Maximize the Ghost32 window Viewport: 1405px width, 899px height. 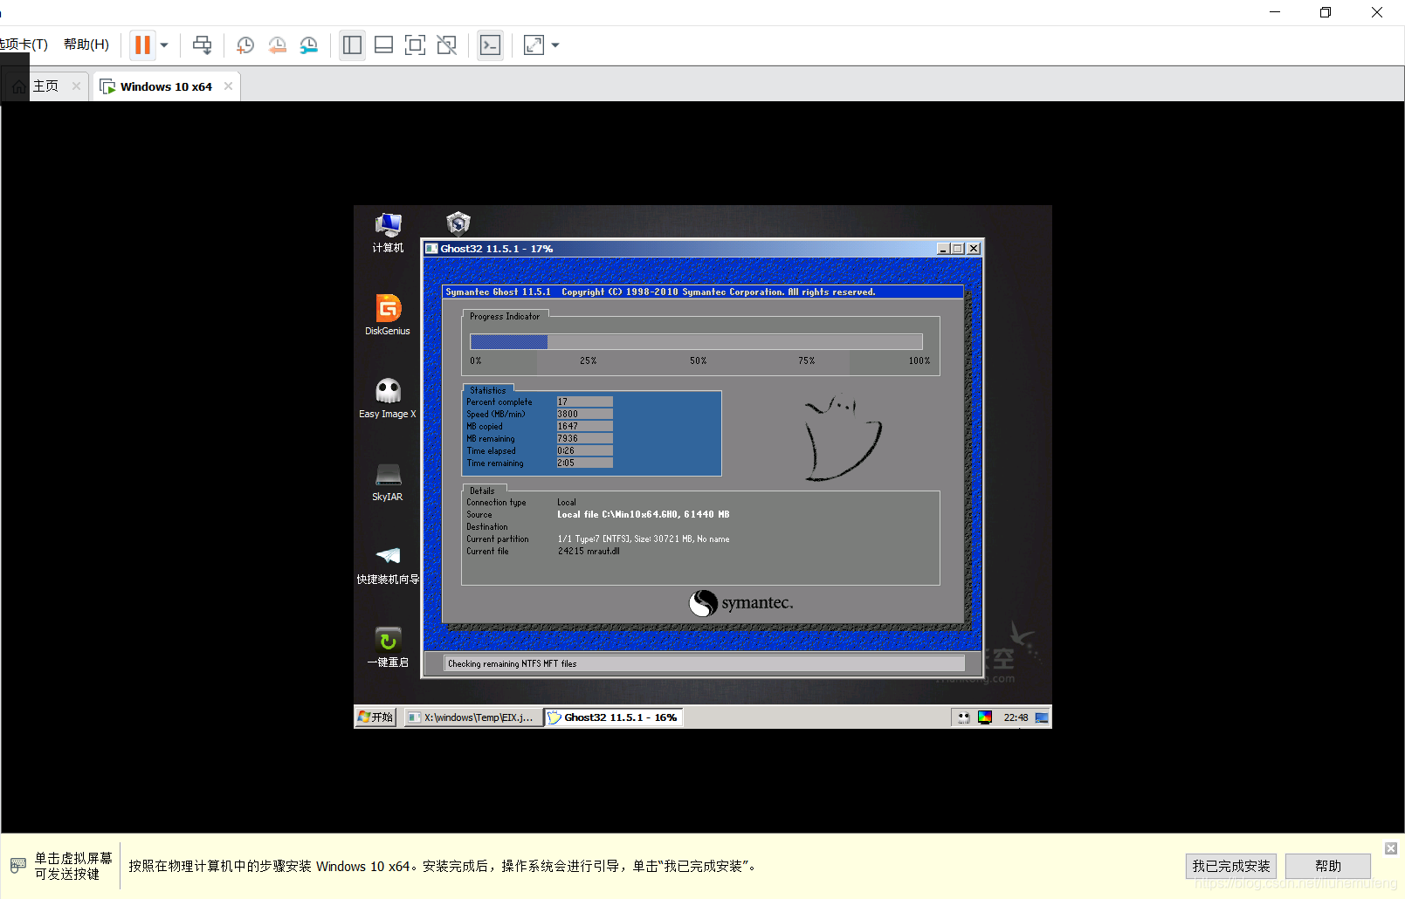(x=958, y=249)
